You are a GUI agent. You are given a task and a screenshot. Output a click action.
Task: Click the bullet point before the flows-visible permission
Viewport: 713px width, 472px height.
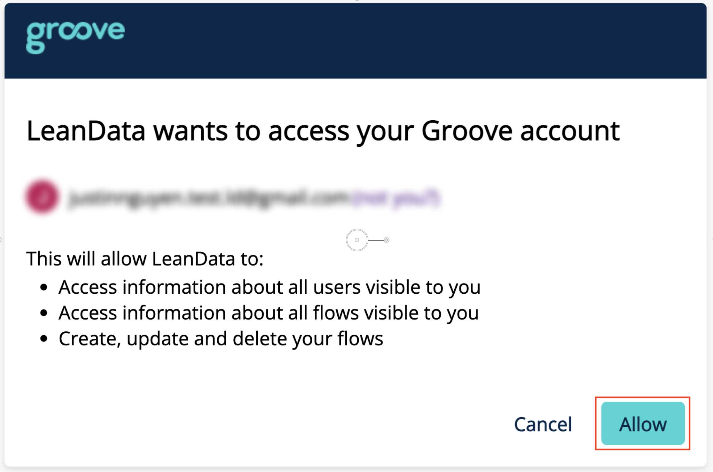click(44, 313)
